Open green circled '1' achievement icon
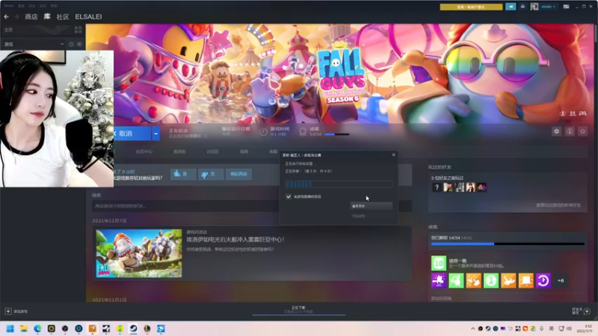This screenshot has height=336, width=598. (x=491, y=281)
